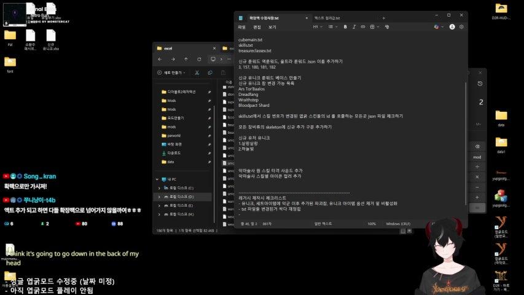524x295 pixels.
Task: Open the 파일 menu in Notepad
Action: tap(241, 27)
